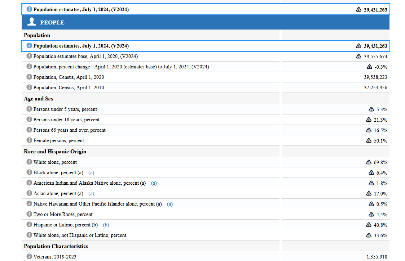The width and height of the screenshot is (405, 261).
Task: Select the PEOPLE section header bar
Action: 206,22
